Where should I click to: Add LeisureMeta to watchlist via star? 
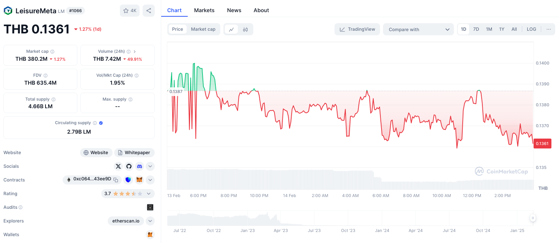tap(130, 11)
